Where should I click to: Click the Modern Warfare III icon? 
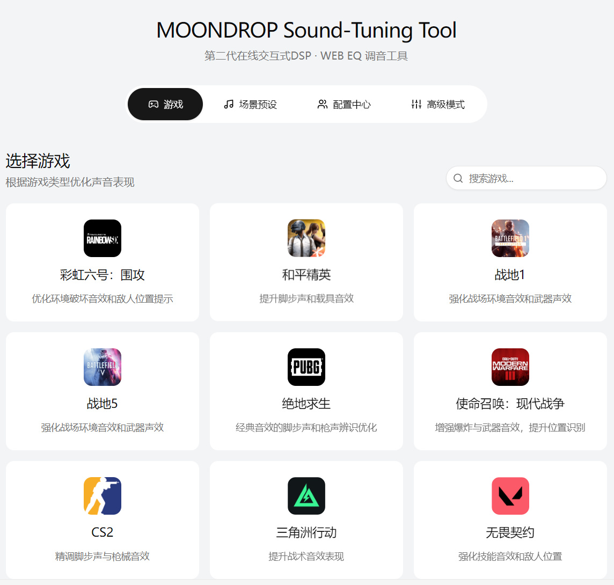(x=510, y=367)
